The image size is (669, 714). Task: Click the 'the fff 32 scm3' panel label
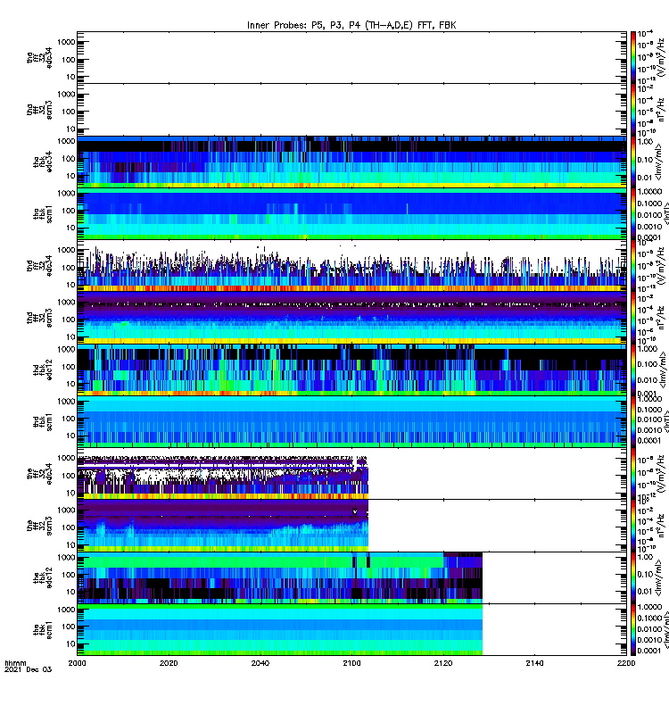click(39, 526)
